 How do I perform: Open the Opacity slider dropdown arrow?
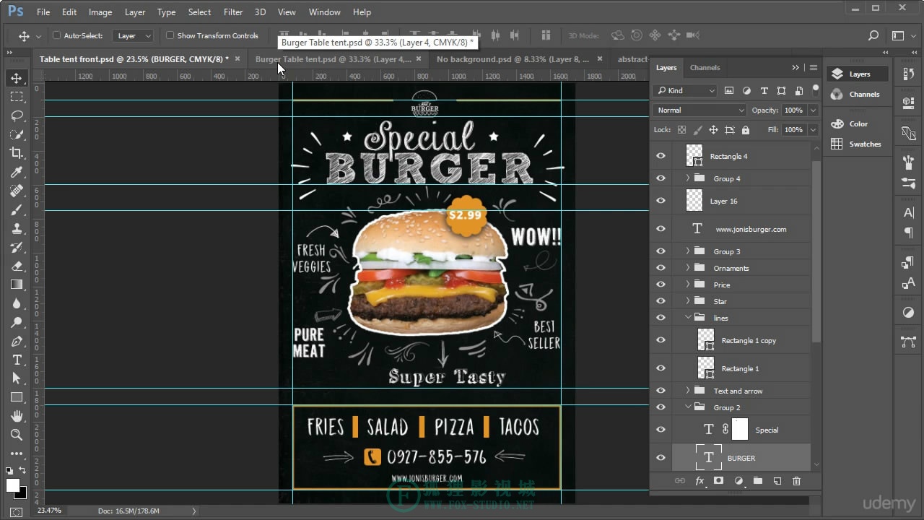[x=813, y=110]
